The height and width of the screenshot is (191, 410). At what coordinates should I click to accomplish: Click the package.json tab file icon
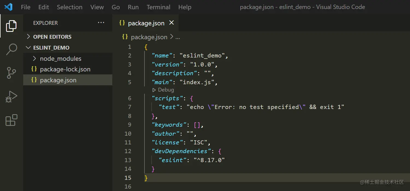click(122, 23)
